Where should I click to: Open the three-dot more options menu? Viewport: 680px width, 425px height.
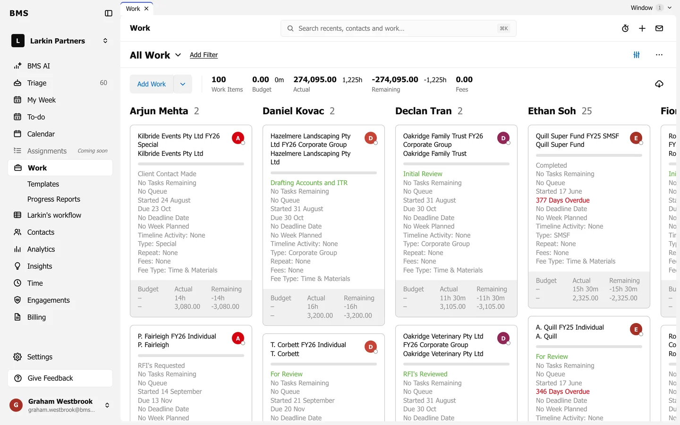click(659, 55)
